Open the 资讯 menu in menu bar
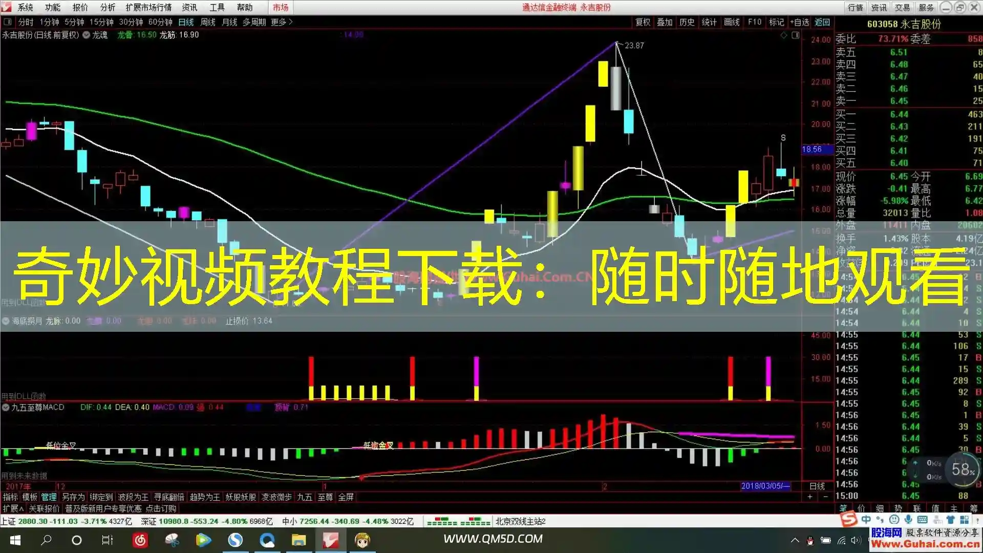983x553 pixels. click(x=189, y=7)
